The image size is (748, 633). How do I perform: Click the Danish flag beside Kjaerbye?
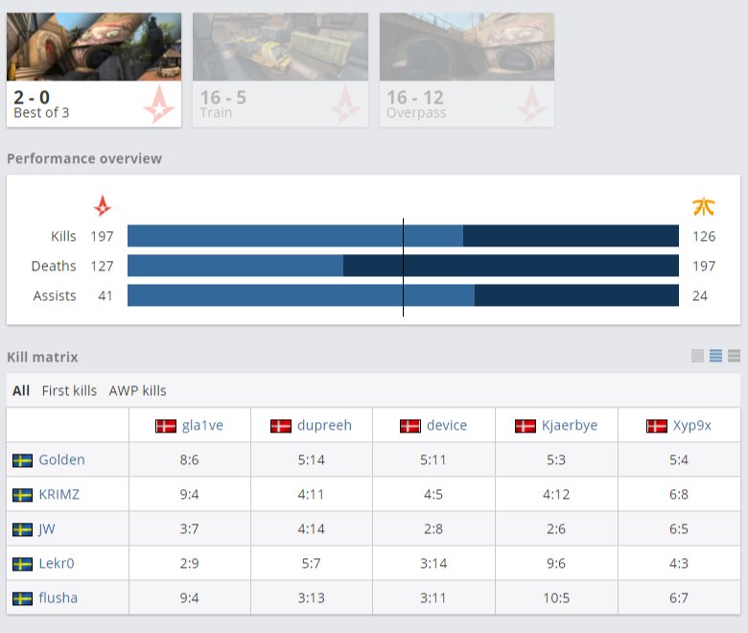[x=526, y=426]
